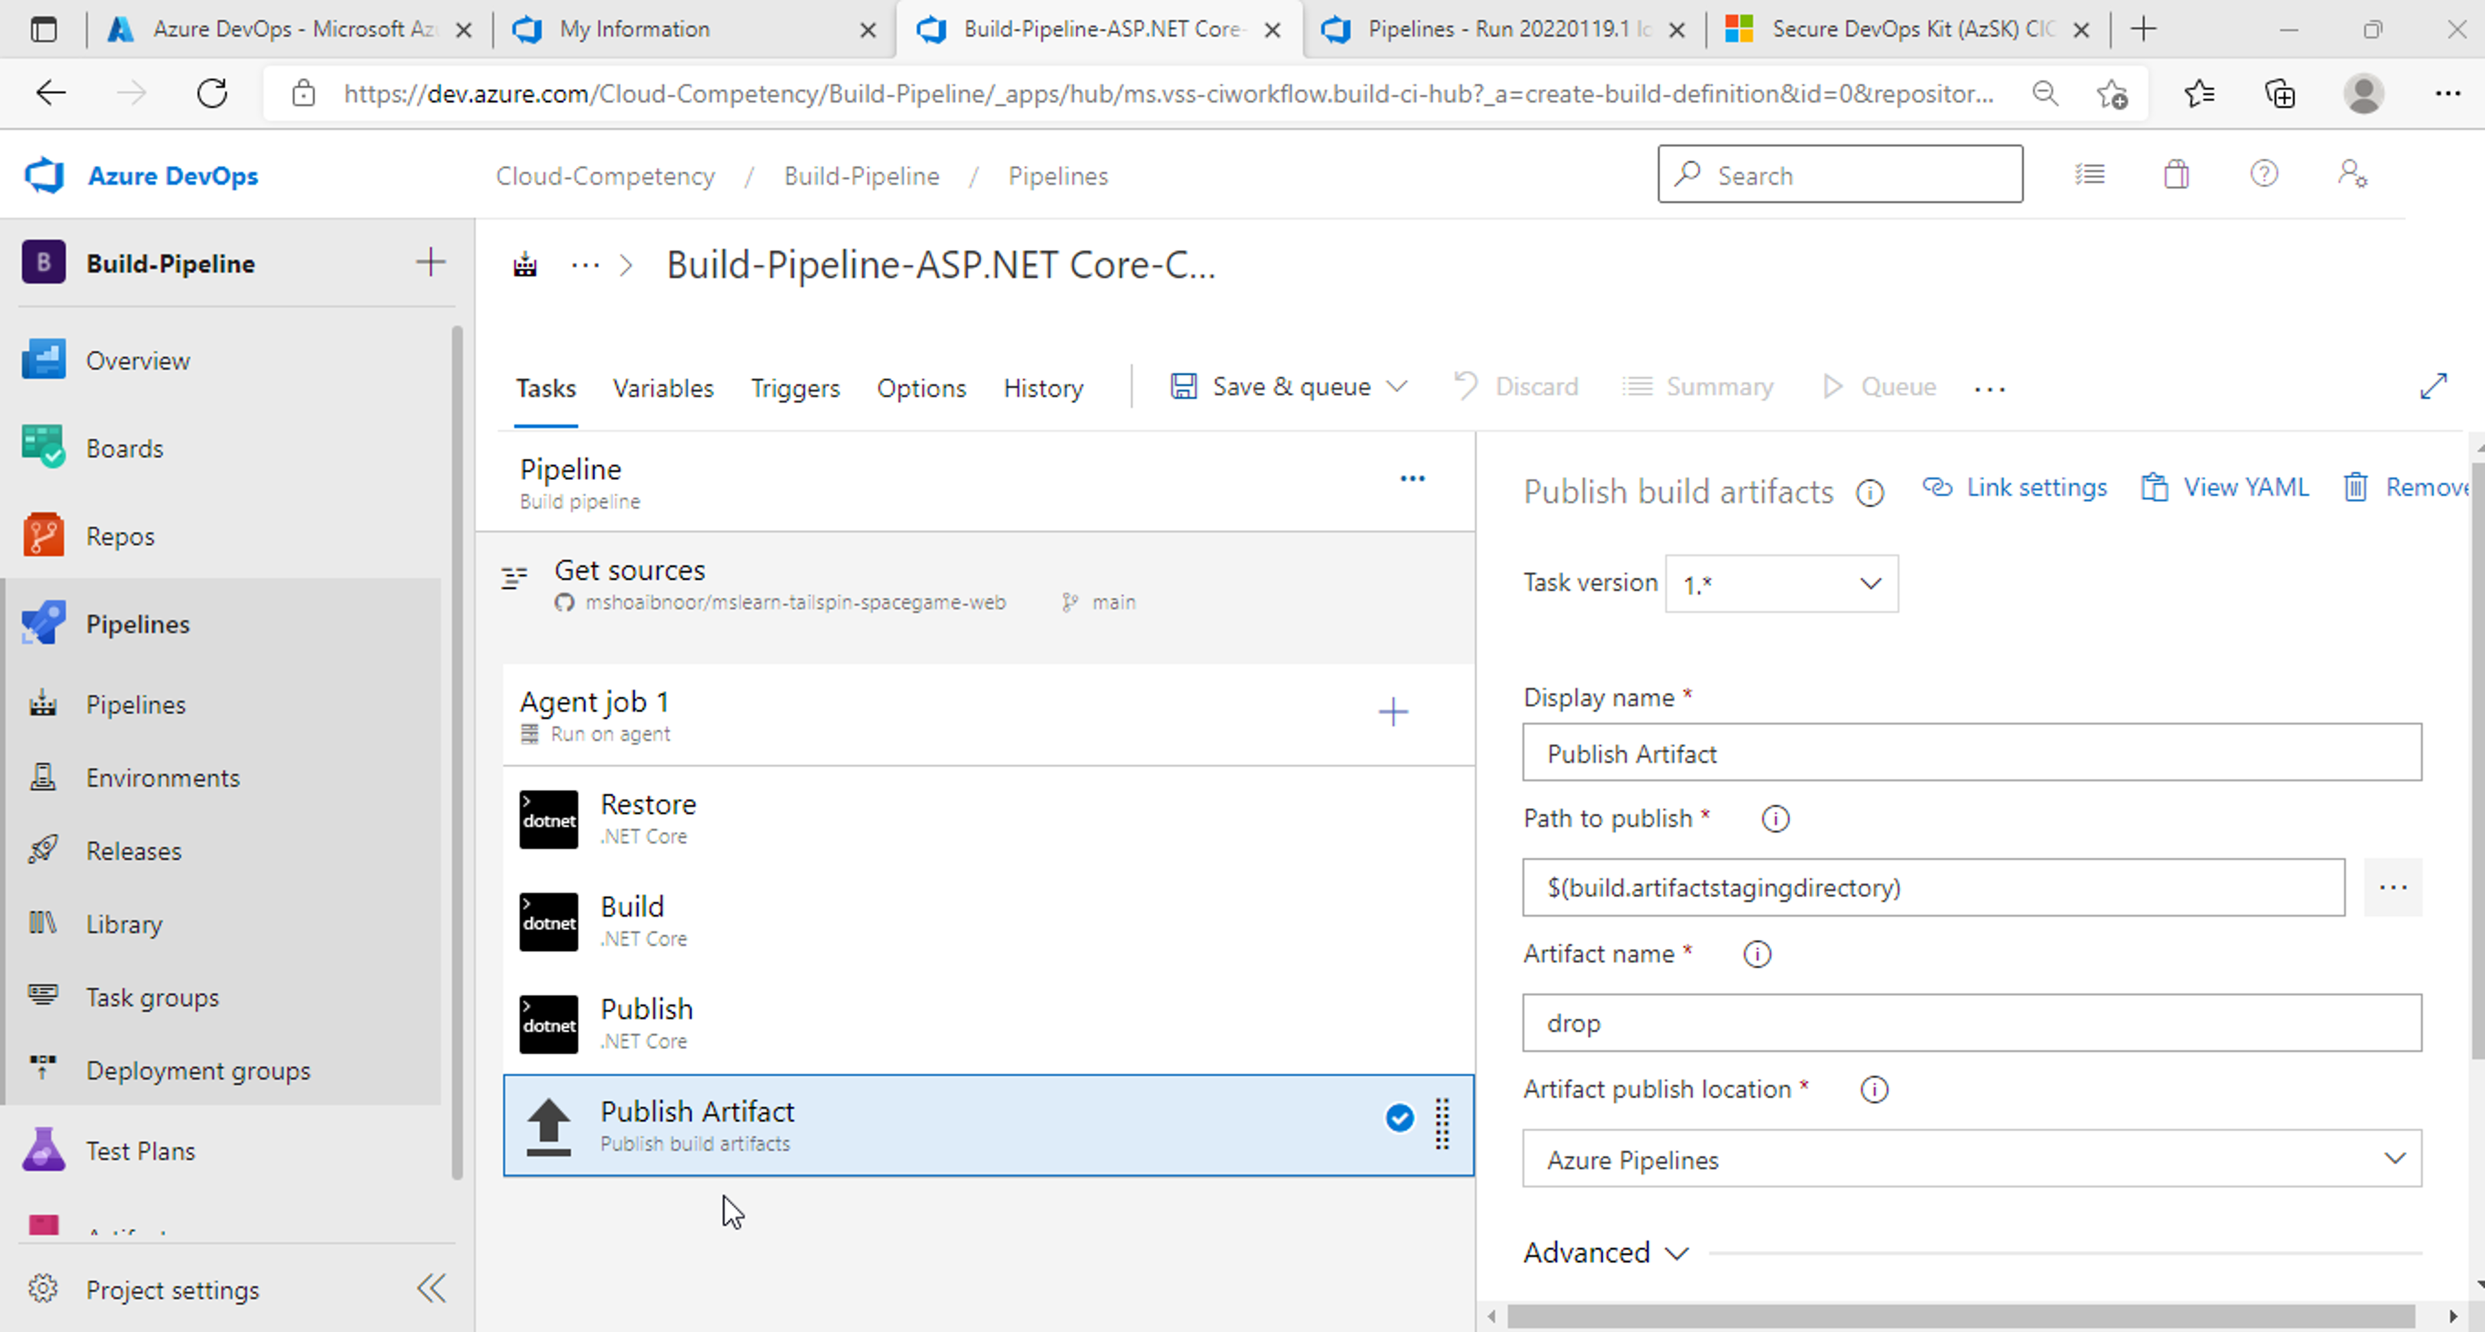
Task: Open the work items list icon in header
Action: click(2089, 175)
